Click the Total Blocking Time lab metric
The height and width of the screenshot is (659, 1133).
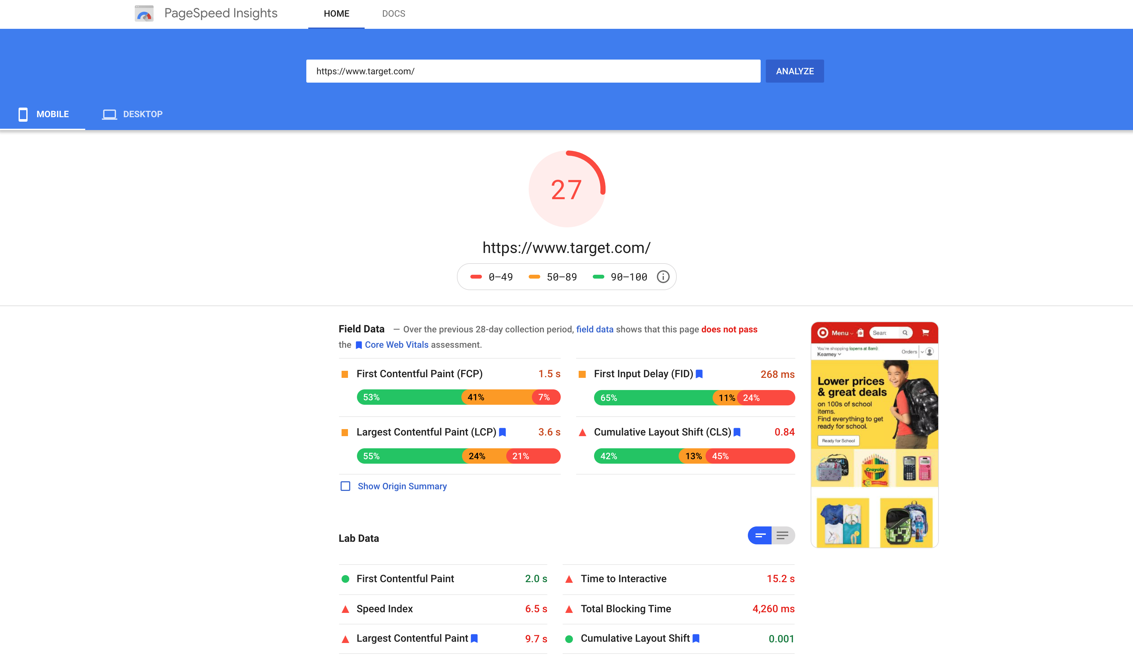pyautogui.click(x=679, y=609)
